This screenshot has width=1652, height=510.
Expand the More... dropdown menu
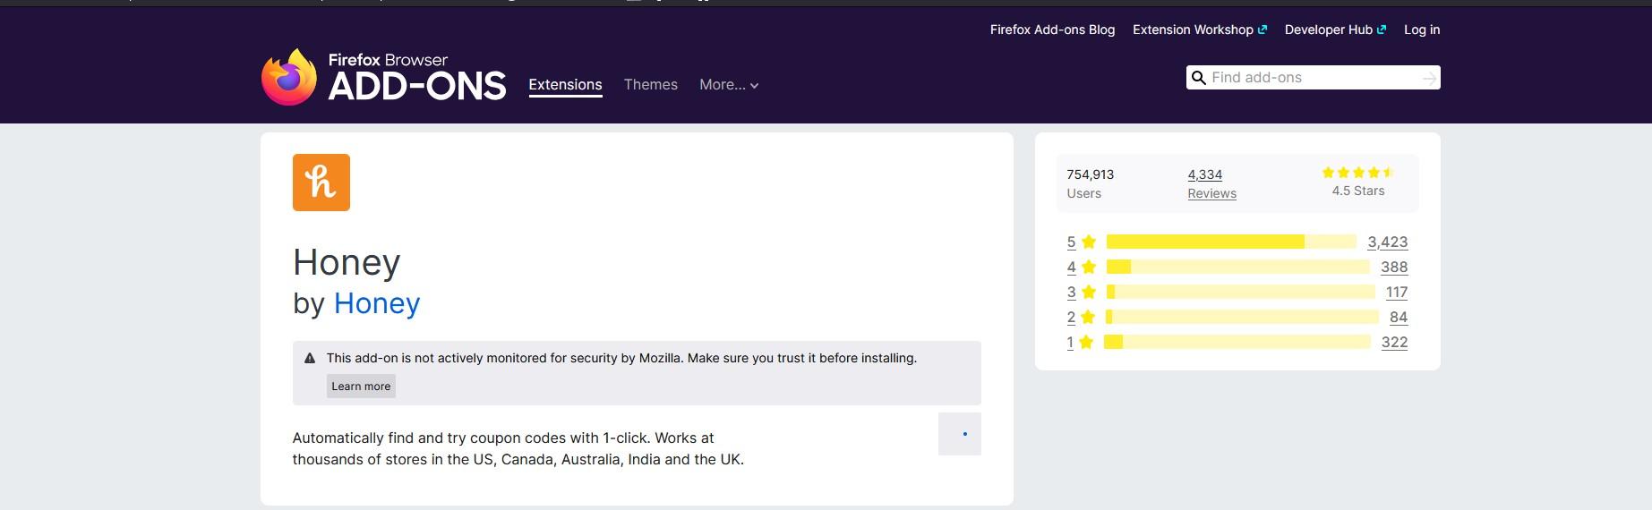tap(729, 85)
